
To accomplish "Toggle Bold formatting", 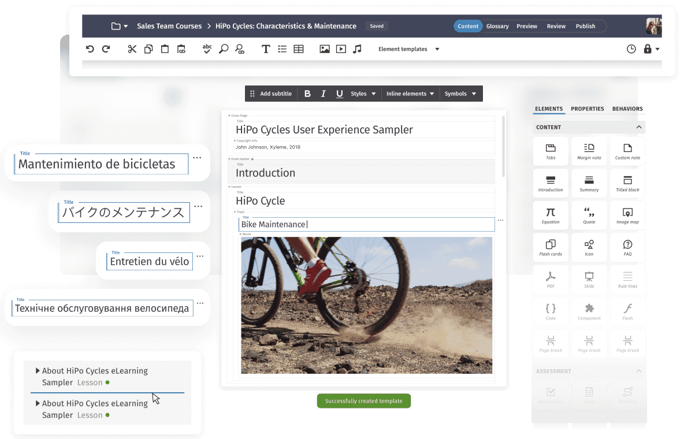I will click(x=307, y=94).
